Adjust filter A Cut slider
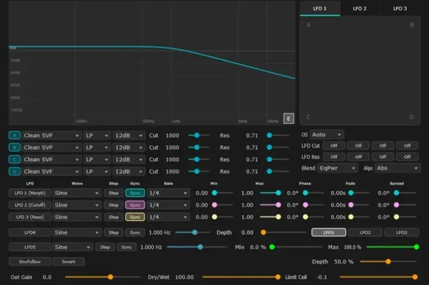The height and width of the screenshot is (285, 429). 199,135
